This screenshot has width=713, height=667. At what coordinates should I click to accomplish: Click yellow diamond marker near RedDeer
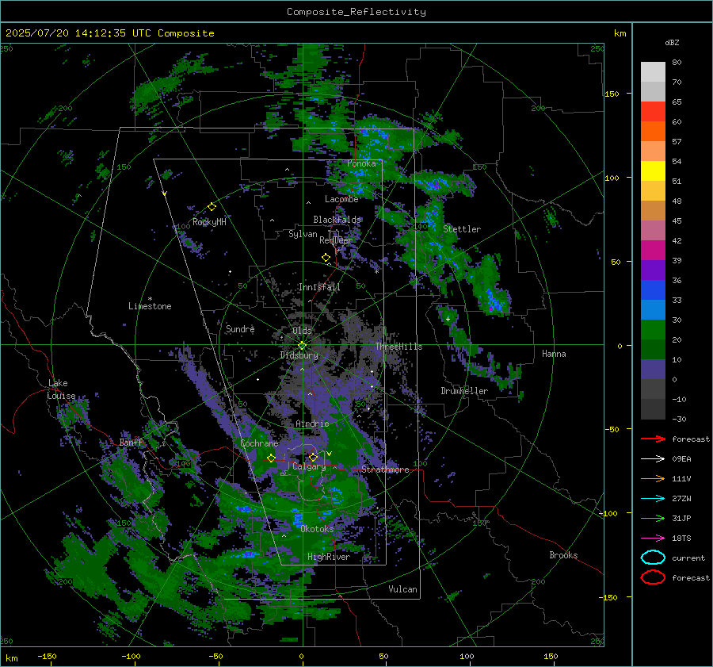tap(326, 258)
